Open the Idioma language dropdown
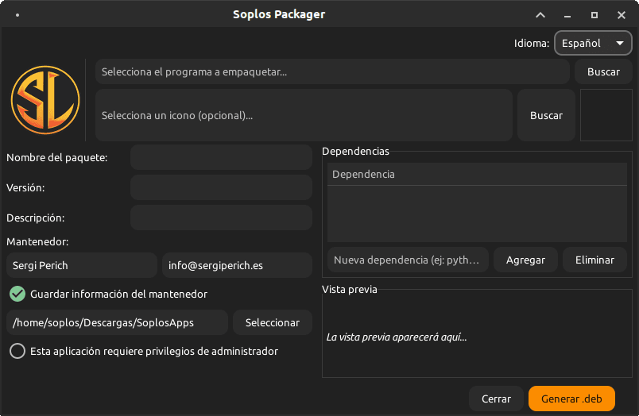Screen dimensions: 639x416 point(593,43)
